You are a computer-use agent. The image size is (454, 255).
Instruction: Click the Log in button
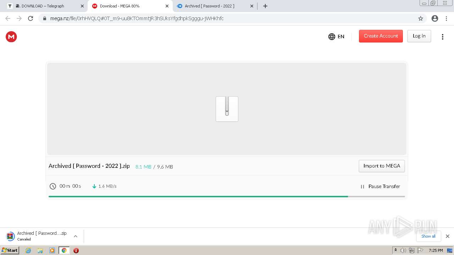click(x=419, y=36)
